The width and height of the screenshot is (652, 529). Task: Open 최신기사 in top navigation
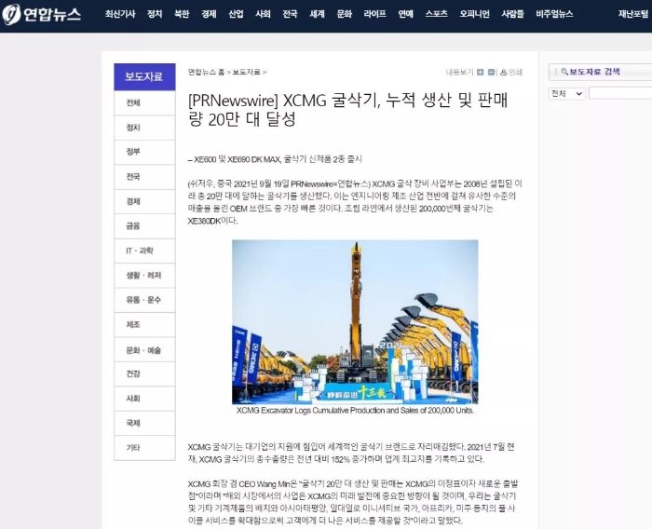coord(120,14)
